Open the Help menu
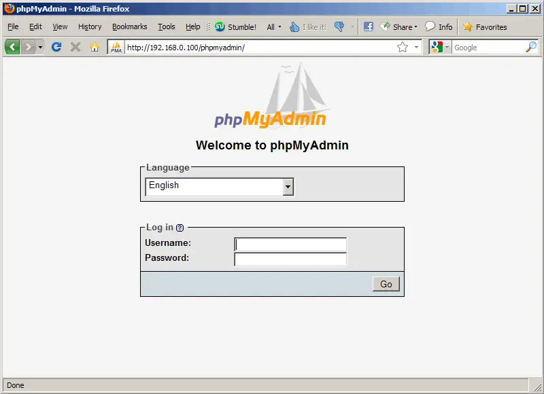 pyautogui.click(x=192, y=26)
